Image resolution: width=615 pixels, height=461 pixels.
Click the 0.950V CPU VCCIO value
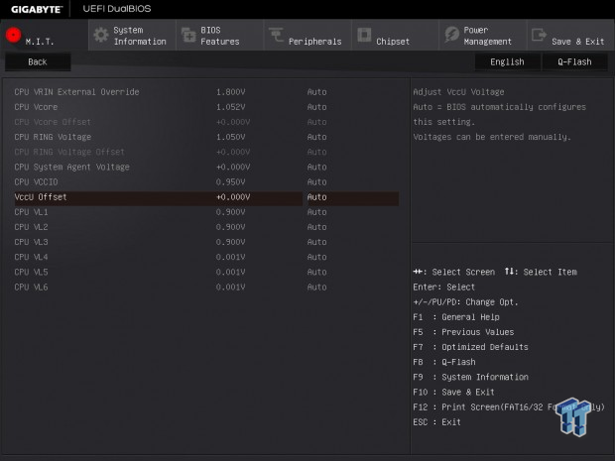click(x=230, y=181)
